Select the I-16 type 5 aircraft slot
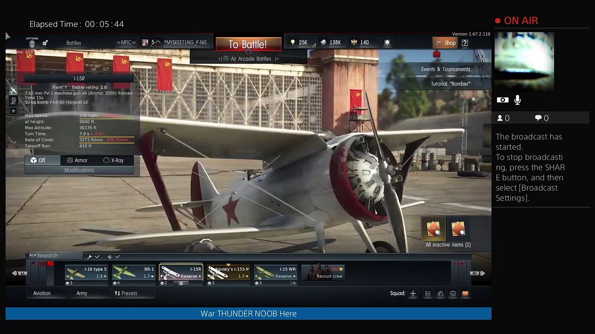 (x=86, y=276)
